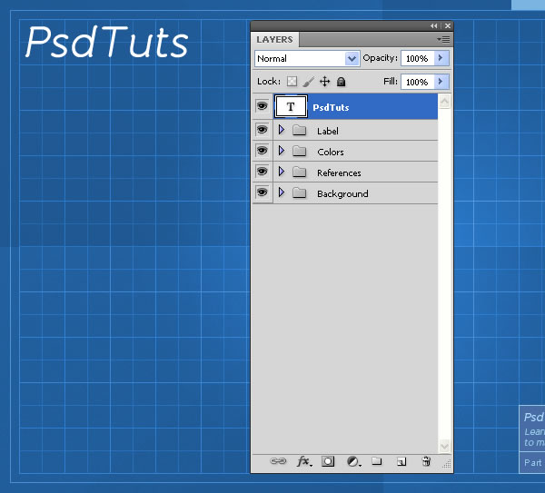The image size is (545, 493).
Task: Add a layer mask
Action: pyautogui.click(x=328, y=461)
